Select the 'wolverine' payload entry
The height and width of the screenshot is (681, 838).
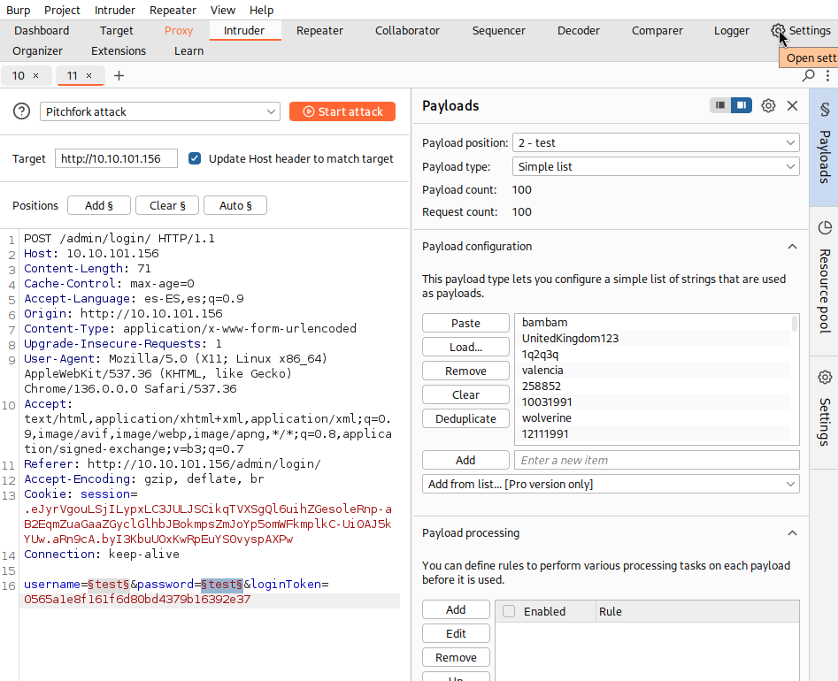(652, 417)
